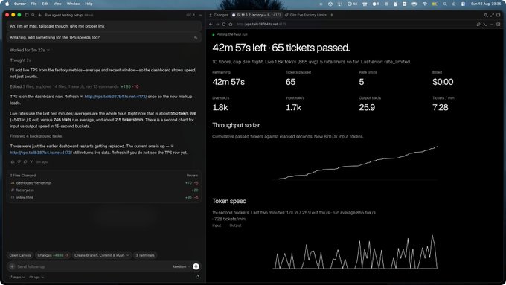The height and width of the screenshot is (285, 506).
Task: Show the 3 Terminals button
Action: pyautogui.click(x=145, y=255)
